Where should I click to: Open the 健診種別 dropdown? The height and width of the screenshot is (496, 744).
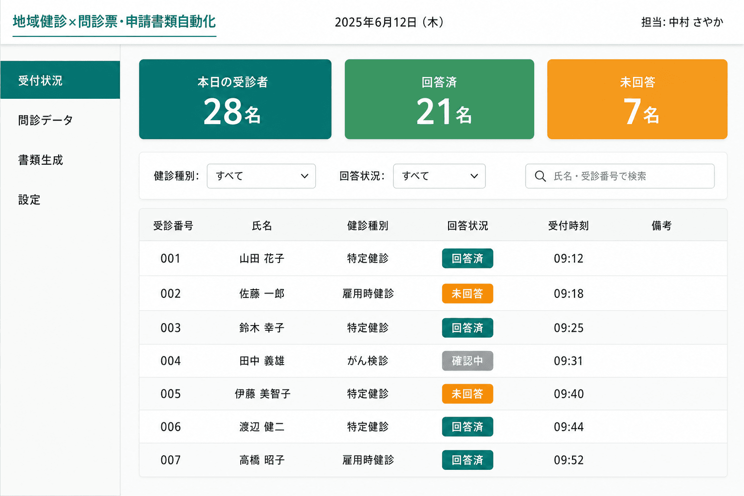coord(261,176)
